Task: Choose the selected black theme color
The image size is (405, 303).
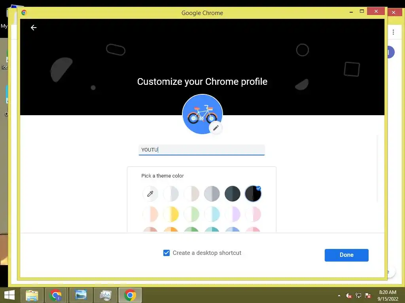Action: pyautogui.click(x=253, y=194)
